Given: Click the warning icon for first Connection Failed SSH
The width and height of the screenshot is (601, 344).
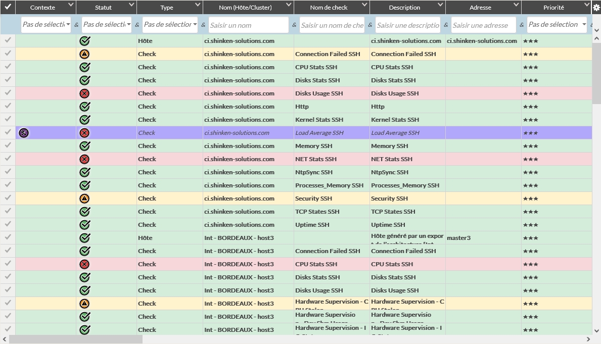Looking at the screenshot, I should [x=85, y=54].
